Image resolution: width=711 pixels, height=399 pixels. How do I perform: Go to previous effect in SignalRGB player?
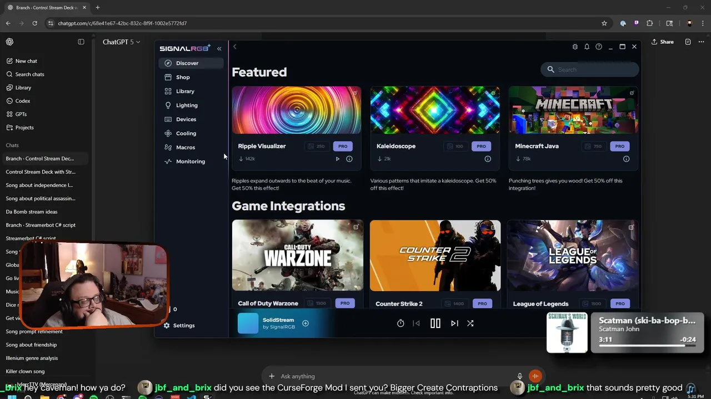[416, 323]
